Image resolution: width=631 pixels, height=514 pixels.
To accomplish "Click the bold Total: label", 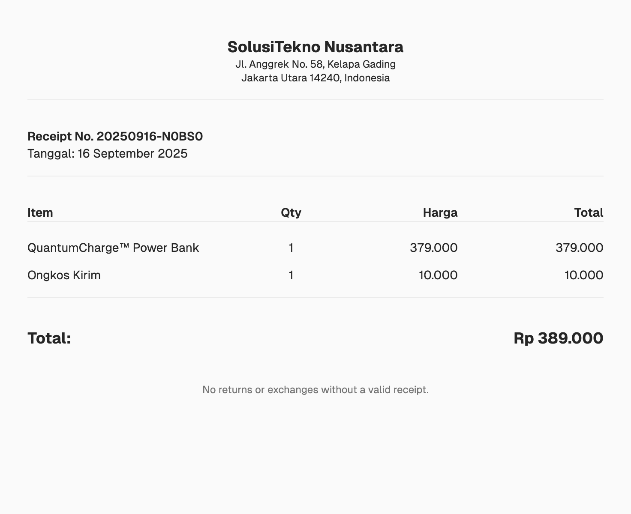I will (49, 338).
